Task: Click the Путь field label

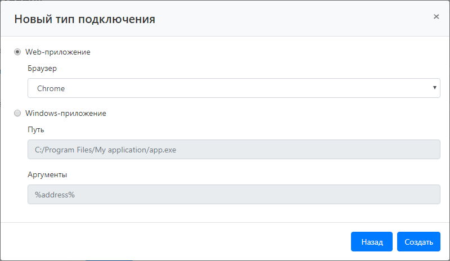Action: coord(35,129)
